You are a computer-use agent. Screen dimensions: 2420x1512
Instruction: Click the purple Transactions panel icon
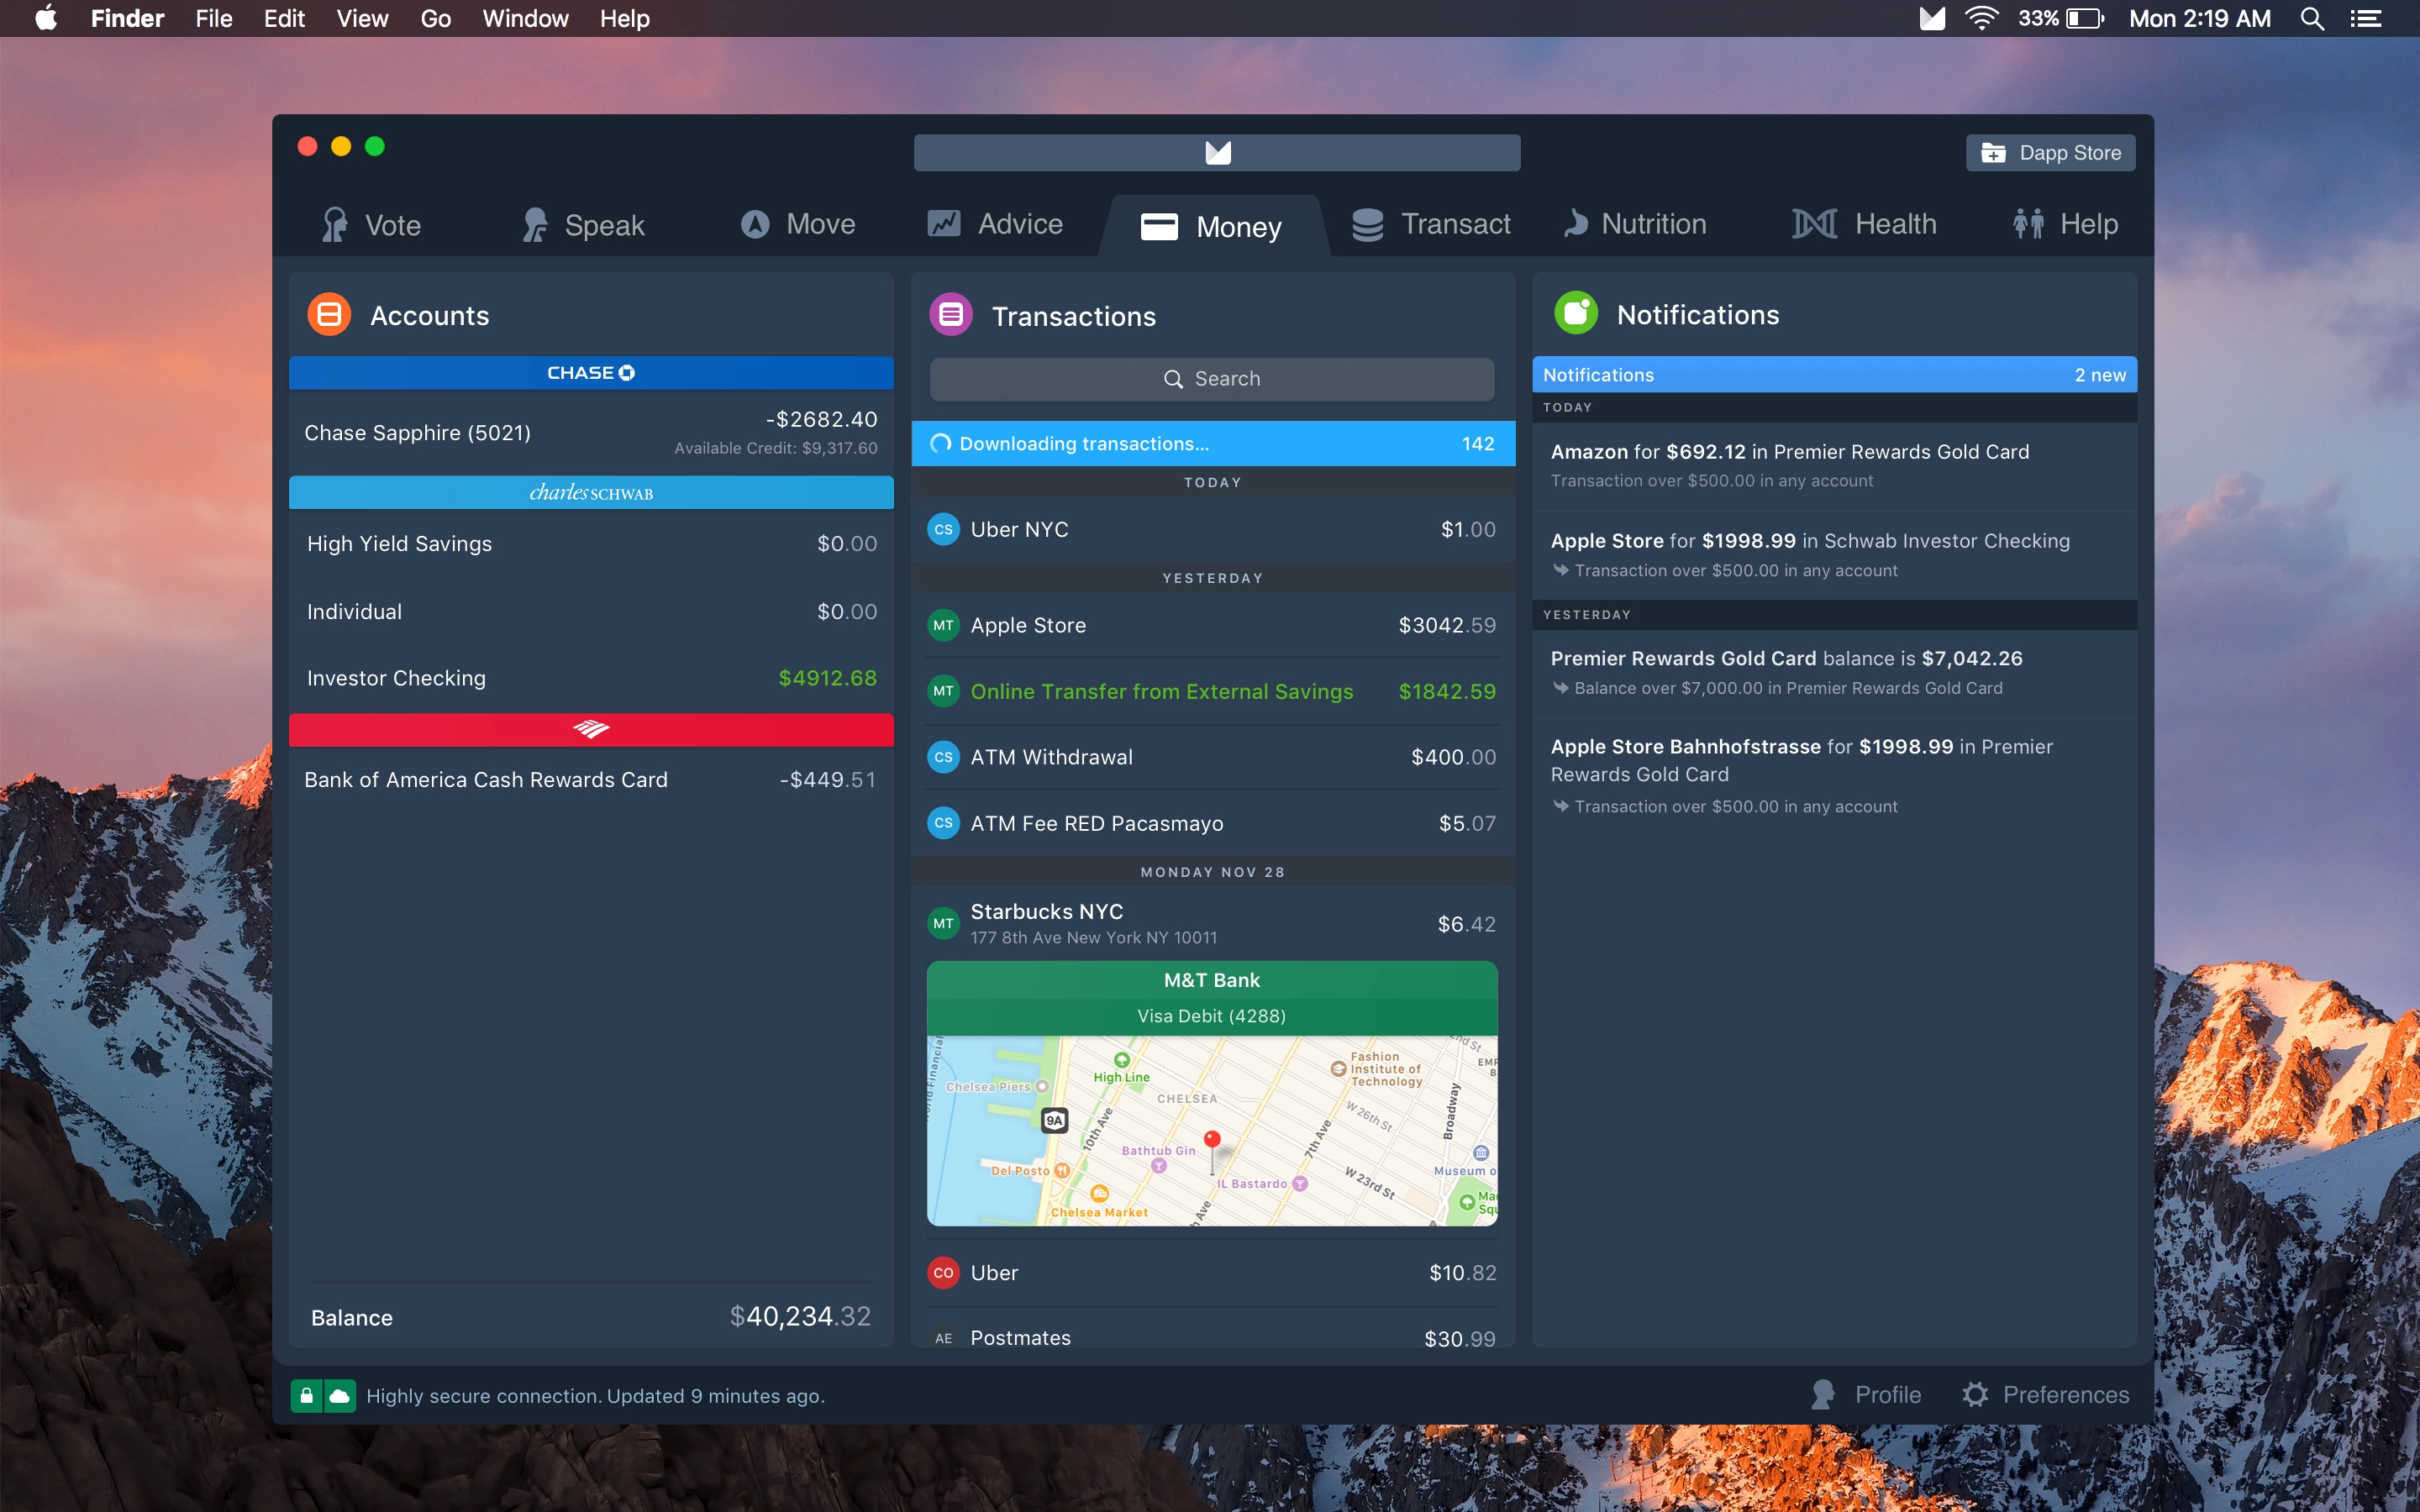pos(951,315)
